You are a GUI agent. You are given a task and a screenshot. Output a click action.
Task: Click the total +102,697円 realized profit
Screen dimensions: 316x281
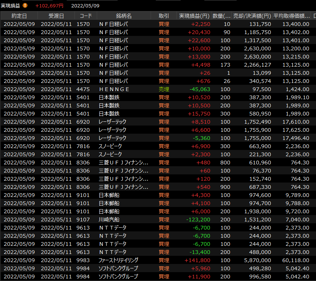(x=49, y=6)
